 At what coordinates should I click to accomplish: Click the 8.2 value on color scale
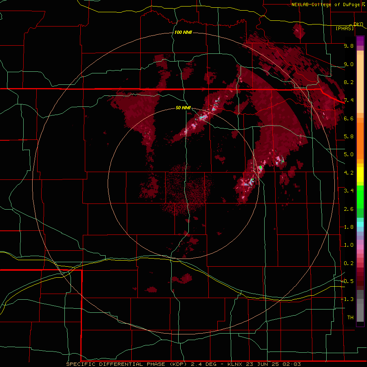349,82
